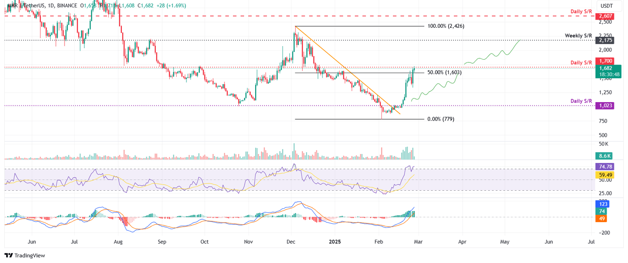
Task: Click the -200 MACD axis label
Action: tap(605, 232)
